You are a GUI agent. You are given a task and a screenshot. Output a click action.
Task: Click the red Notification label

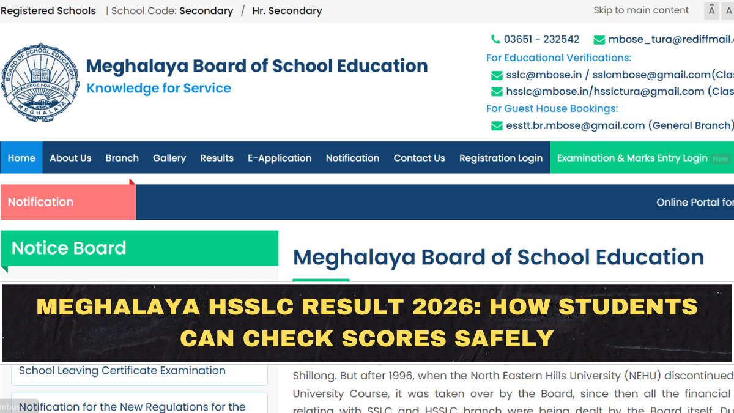click(x=68, y=202)
